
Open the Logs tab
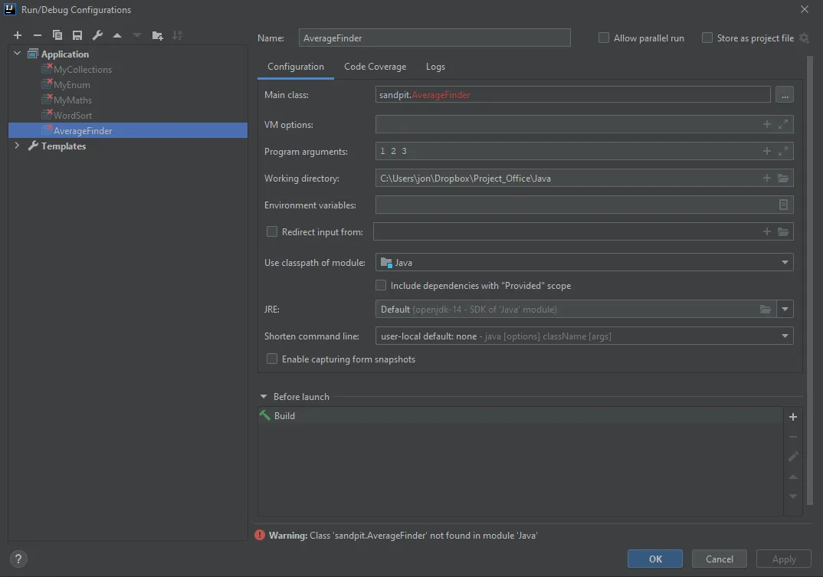point(435,67)
